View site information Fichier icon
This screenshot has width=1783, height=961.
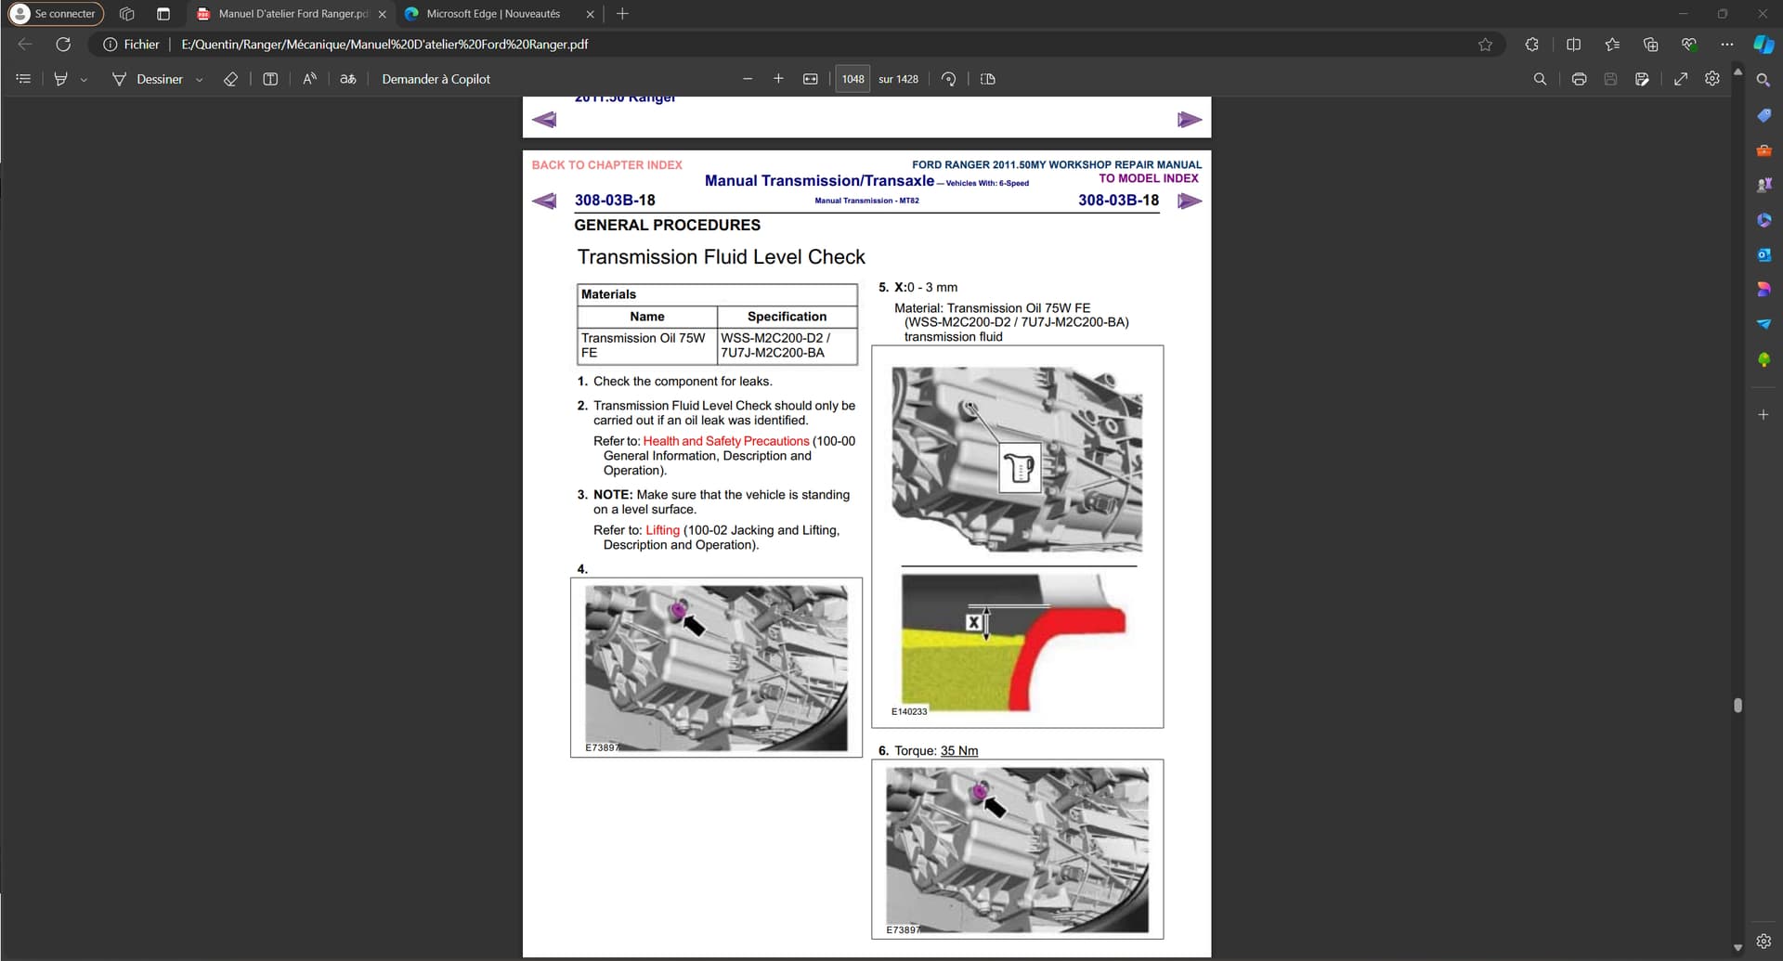[131, 44]
